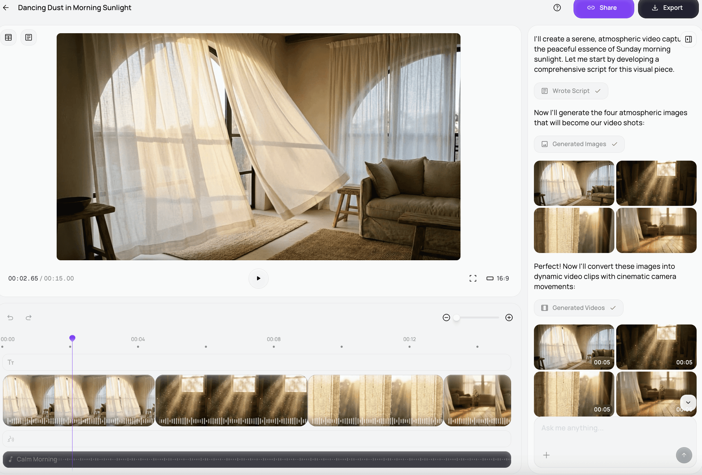Open the script view icon

click(x=28, y=37)
